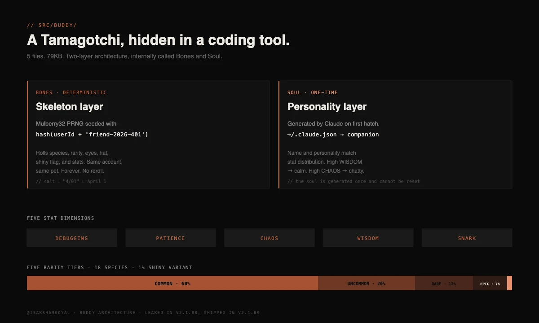Image resolution: width=539 pixels, height=323 pixels.
Task: Click the Uncommon 20% rarity segment
Action: point(366,284)
